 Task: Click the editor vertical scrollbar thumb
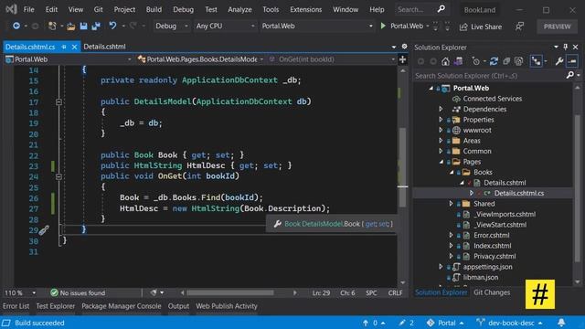click(402, 166)
